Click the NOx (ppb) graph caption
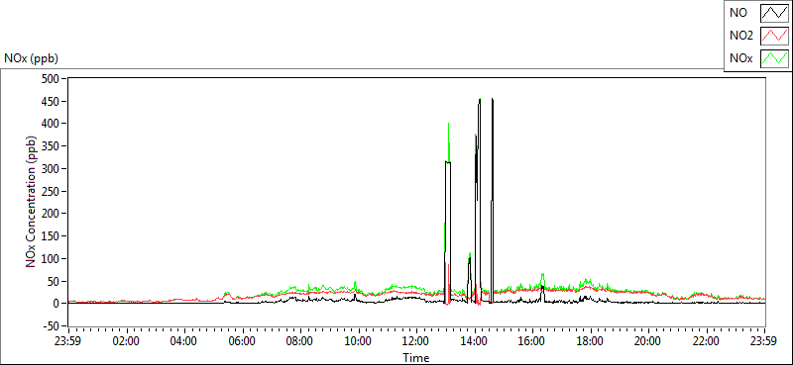 coord(31,58)
